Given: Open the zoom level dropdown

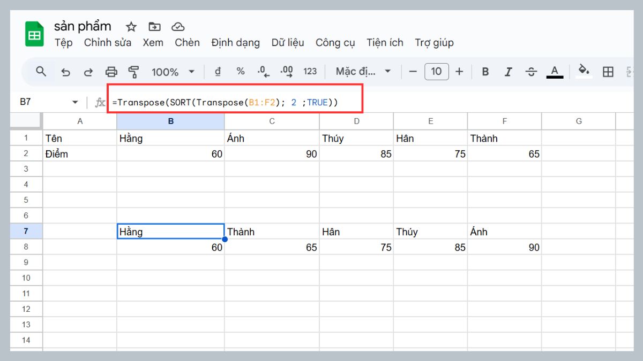Looking at the screenshot, I should click(x=173, y=71).
